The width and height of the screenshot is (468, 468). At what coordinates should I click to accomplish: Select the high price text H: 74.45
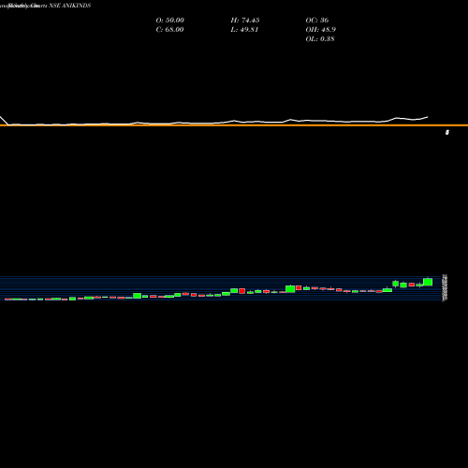[245, 21]
